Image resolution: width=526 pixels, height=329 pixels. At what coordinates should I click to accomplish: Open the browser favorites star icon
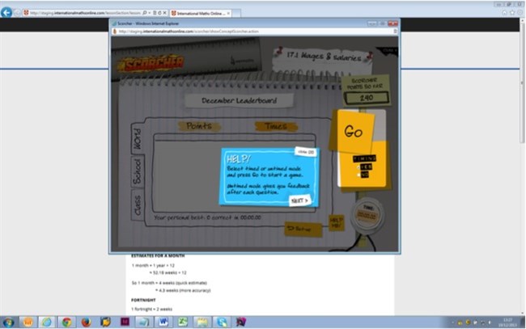point(512,13)
